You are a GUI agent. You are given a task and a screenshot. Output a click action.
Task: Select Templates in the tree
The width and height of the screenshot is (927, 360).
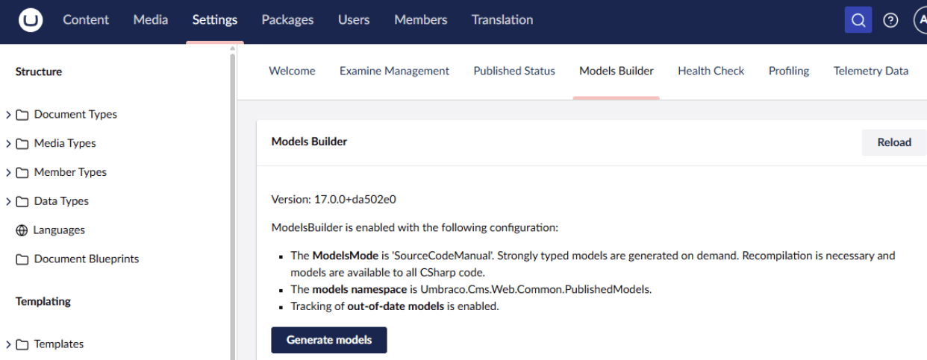click(x=59, y=344)
